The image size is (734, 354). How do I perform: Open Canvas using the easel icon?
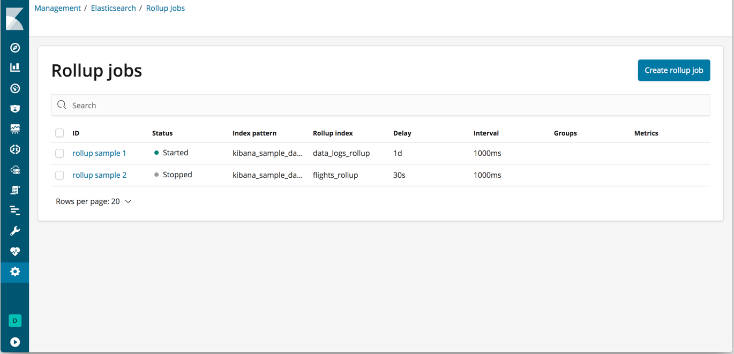tap(15, 129)
